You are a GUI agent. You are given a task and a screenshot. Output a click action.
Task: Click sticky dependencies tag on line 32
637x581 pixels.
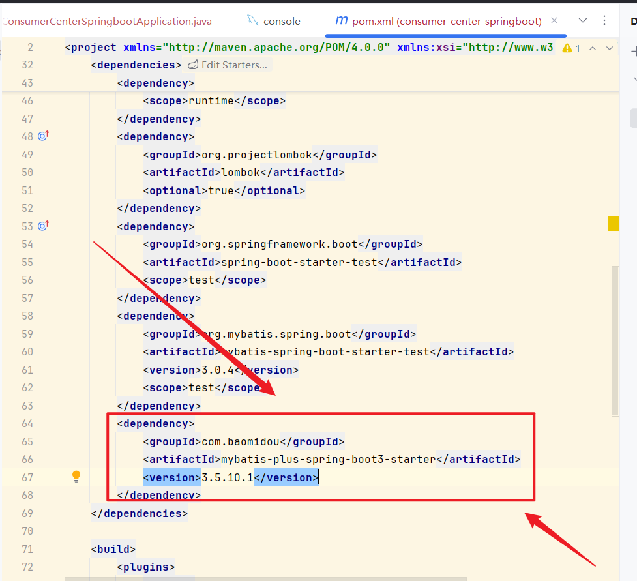[136, 65]
